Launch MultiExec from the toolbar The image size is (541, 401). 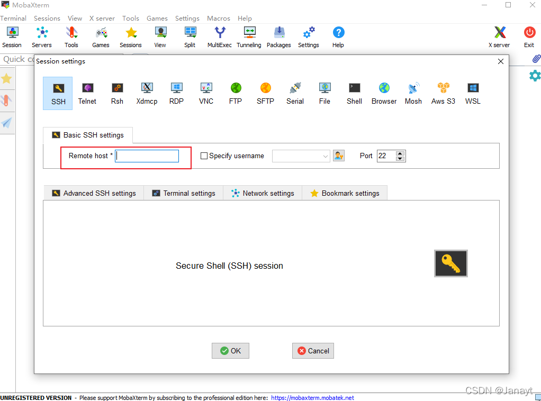click(220, 37)
